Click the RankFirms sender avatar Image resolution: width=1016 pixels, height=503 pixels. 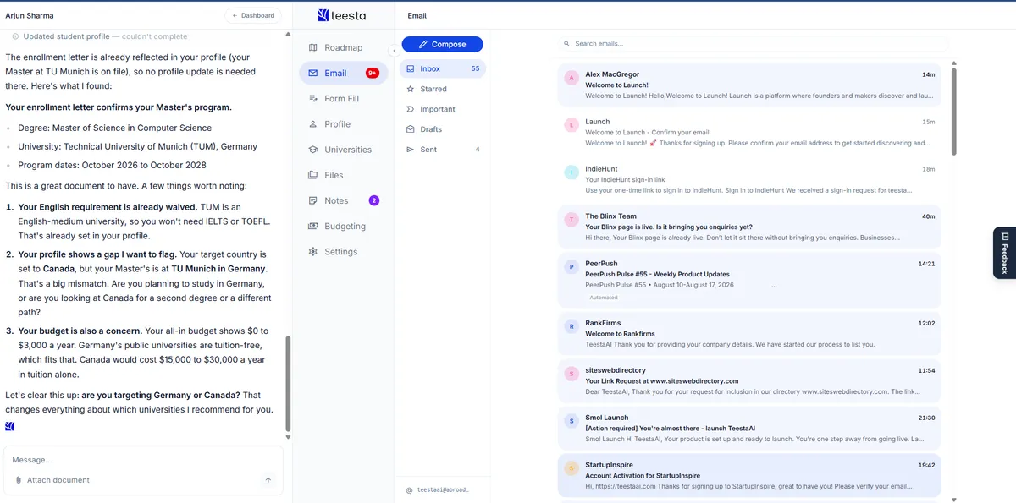pyautogui.click(x=571, y=326)
